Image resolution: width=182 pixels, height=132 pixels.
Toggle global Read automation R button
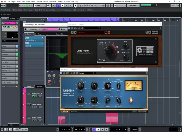pos(27,6)
